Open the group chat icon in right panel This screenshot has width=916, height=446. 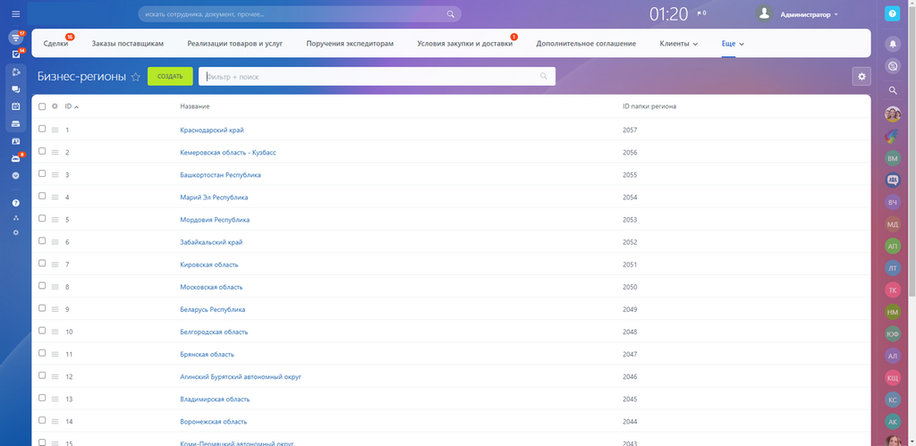(x=893, y=181)
